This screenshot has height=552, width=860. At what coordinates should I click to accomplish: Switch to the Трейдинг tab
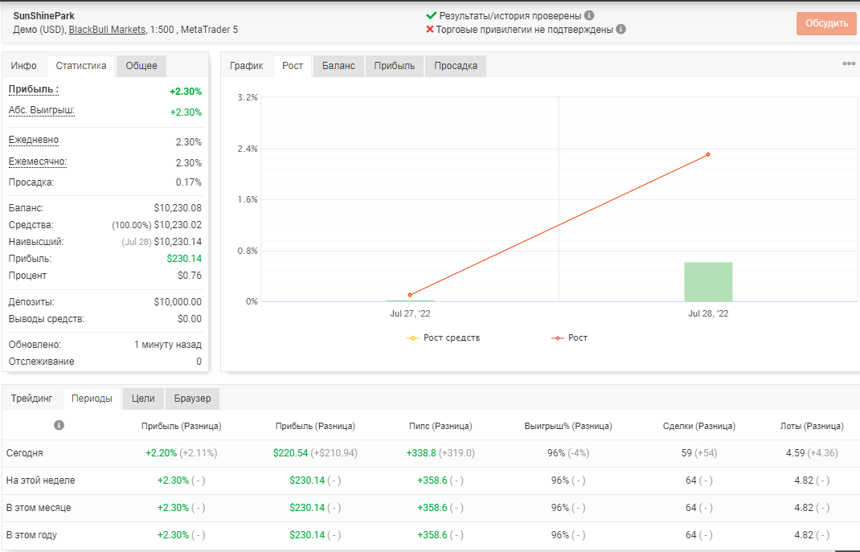pyautogui.click(x=32, y=399)
